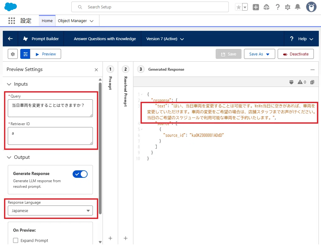This screenshot has width=321, height=246.
Task: Click the settings scrollbar up arrow
Action: coord(100,79)
